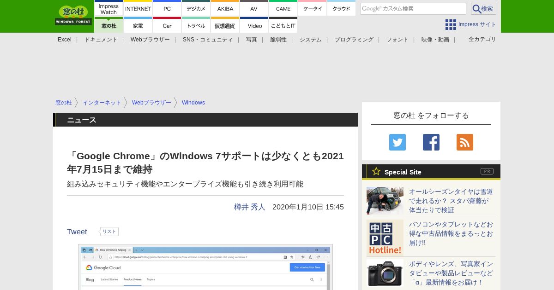The width and height of the screenshot is (554, 290).
Task: Open the トラベル tab
Action: coord(196,25)
